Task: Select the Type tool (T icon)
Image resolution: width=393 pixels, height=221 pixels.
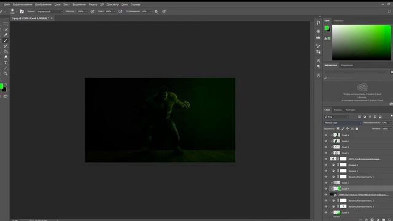Action: [6, 63]
